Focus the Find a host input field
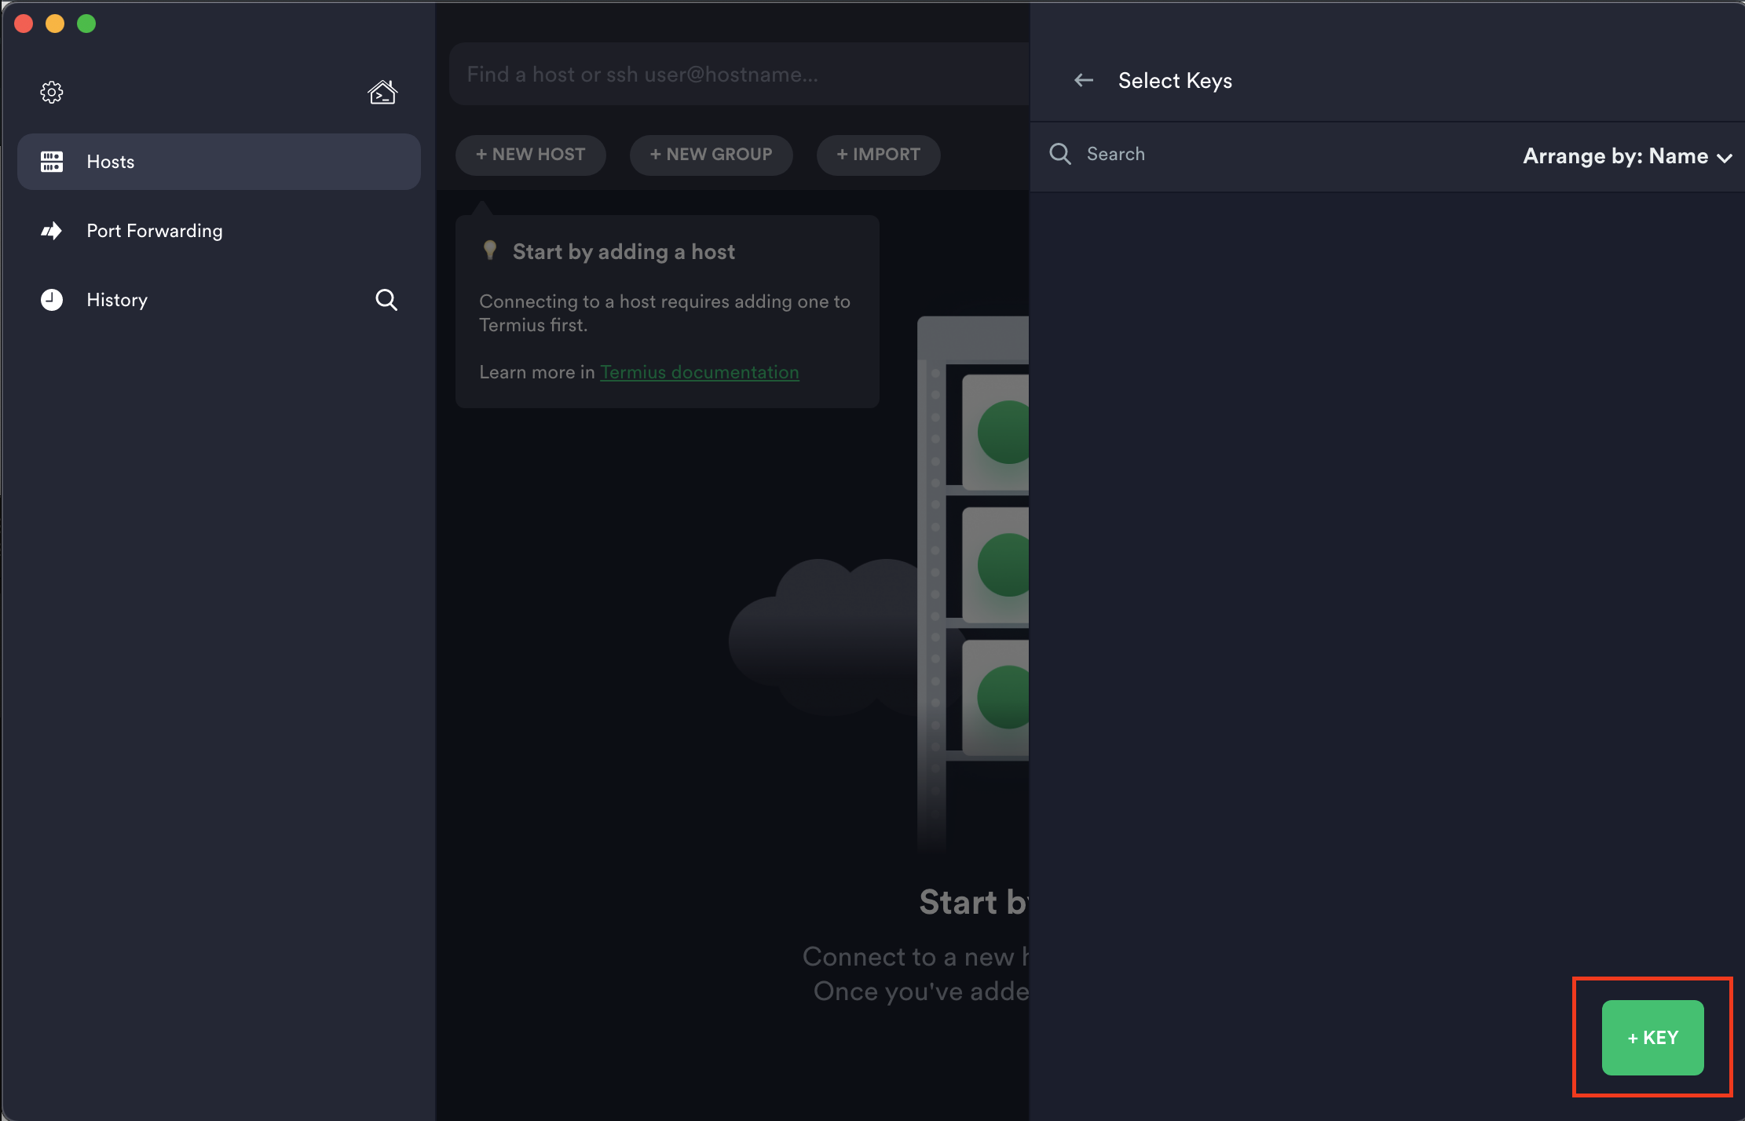This screenshot has height=1121, width=1745. tap(738, 75)
